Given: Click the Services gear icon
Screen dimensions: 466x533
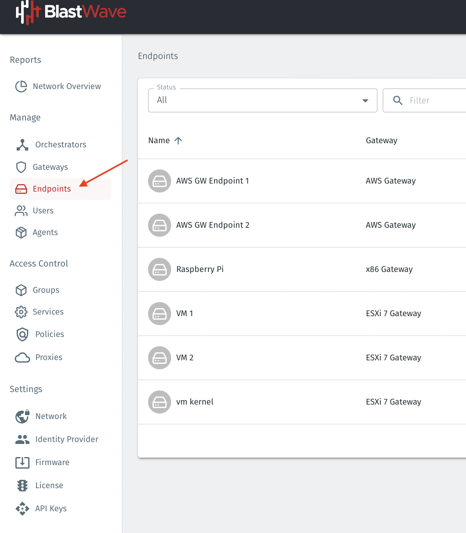Looking at the screenshot, I should [x=21, y=312].
